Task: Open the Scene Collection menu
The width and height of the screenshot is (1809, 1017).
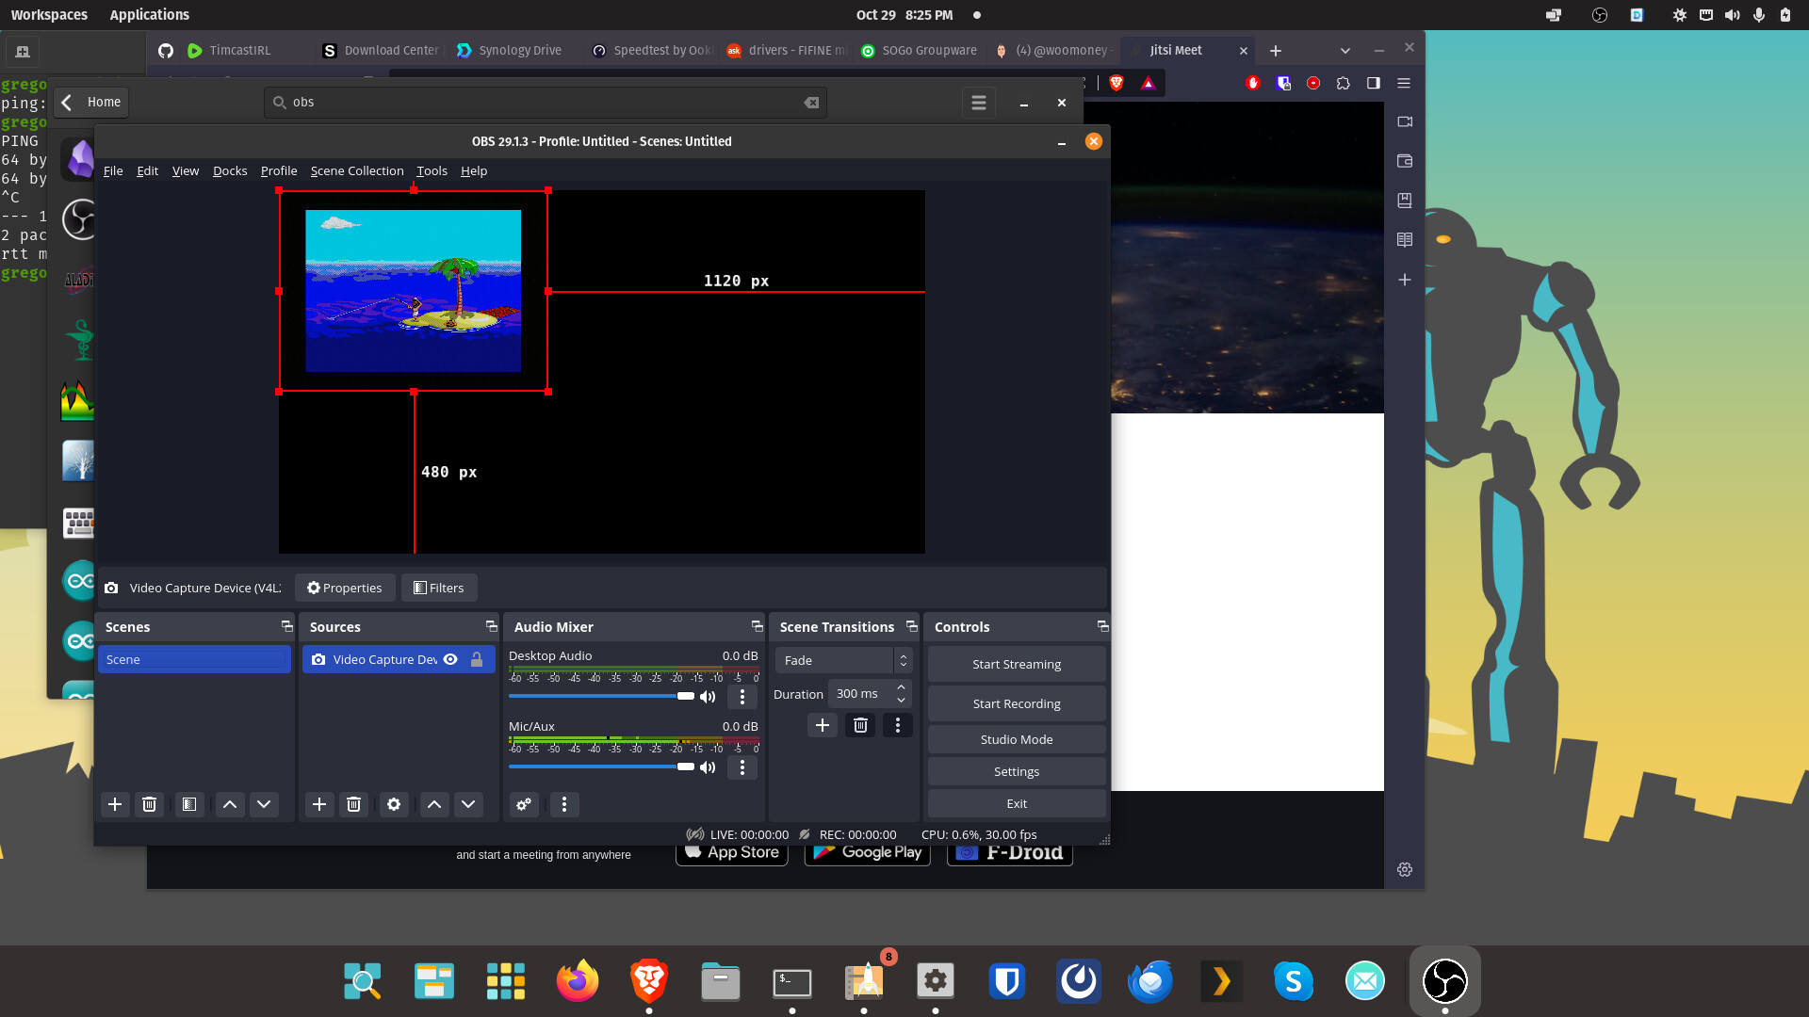Action: [x=356, y=170]
